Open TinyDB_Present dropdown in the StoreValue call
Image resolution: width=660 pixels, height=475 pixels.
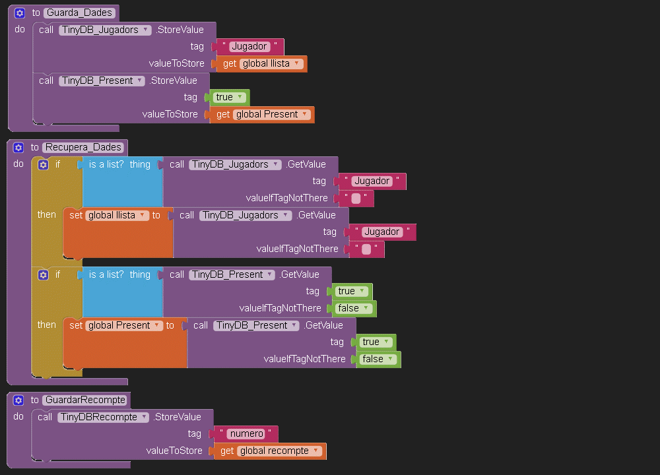point(139,80)
